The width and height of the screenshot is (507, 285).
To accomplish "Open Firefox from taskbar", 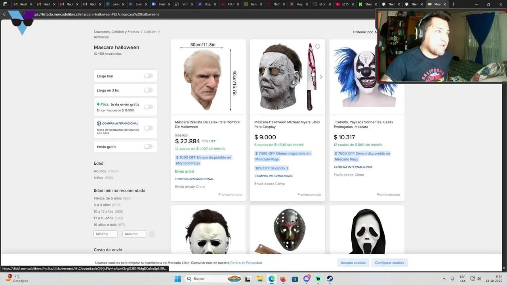I will pyautogui.click(x=283, y=279).
